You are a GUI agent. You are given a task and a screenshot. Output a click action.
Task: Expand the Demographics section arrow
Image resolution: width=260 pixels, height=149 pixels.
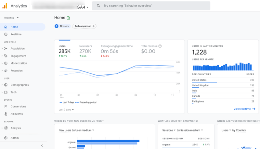pos(2,85)
